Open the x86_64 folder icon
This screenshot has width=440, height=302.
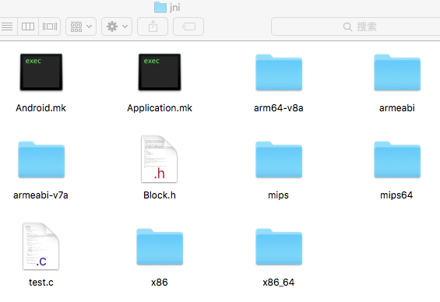click(279, 247)
